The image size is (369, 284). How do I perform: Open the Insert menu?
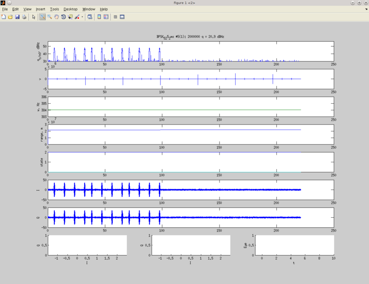pos(41,9)
